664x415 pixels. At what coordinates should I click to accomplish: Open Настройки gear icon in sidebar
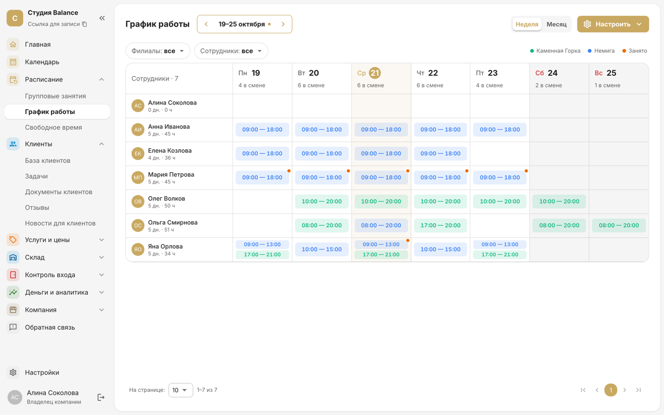pos(13,372)
